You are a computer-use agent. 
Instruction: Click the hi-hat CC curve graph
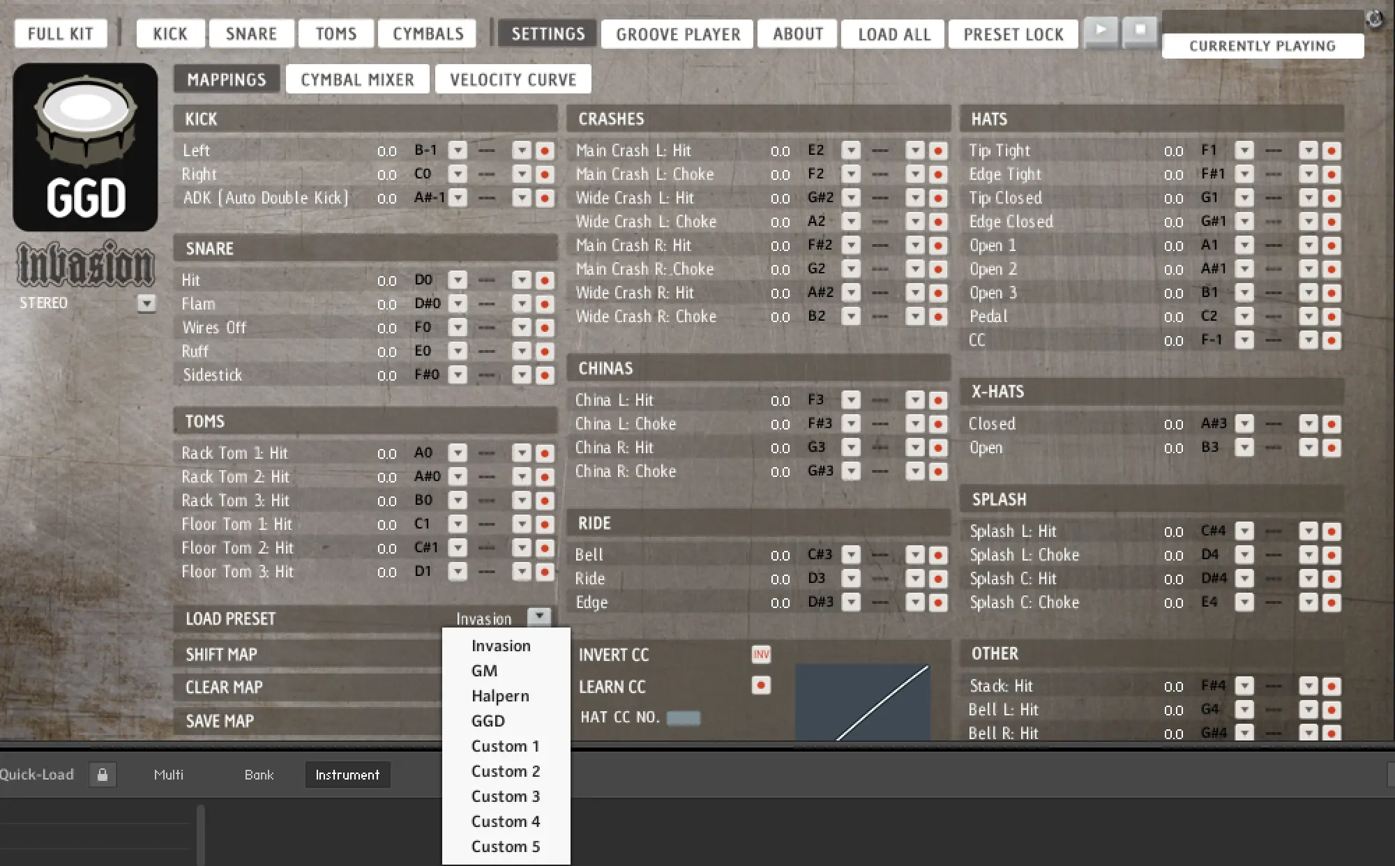863,701
